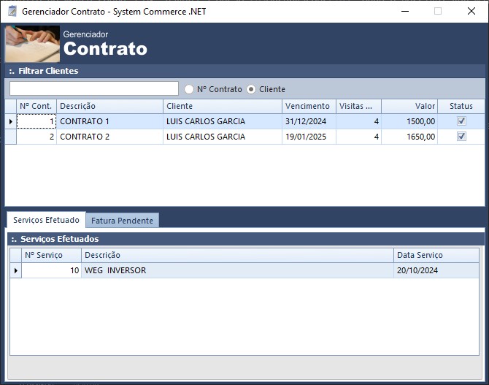The width and height of the screenshot is (489, 385).
Task: Sort by the Nº Cont. column header
Action: [x=36, y=106]
